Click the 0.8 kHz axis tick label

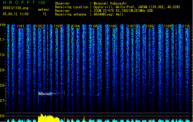(x=3, y=85)
